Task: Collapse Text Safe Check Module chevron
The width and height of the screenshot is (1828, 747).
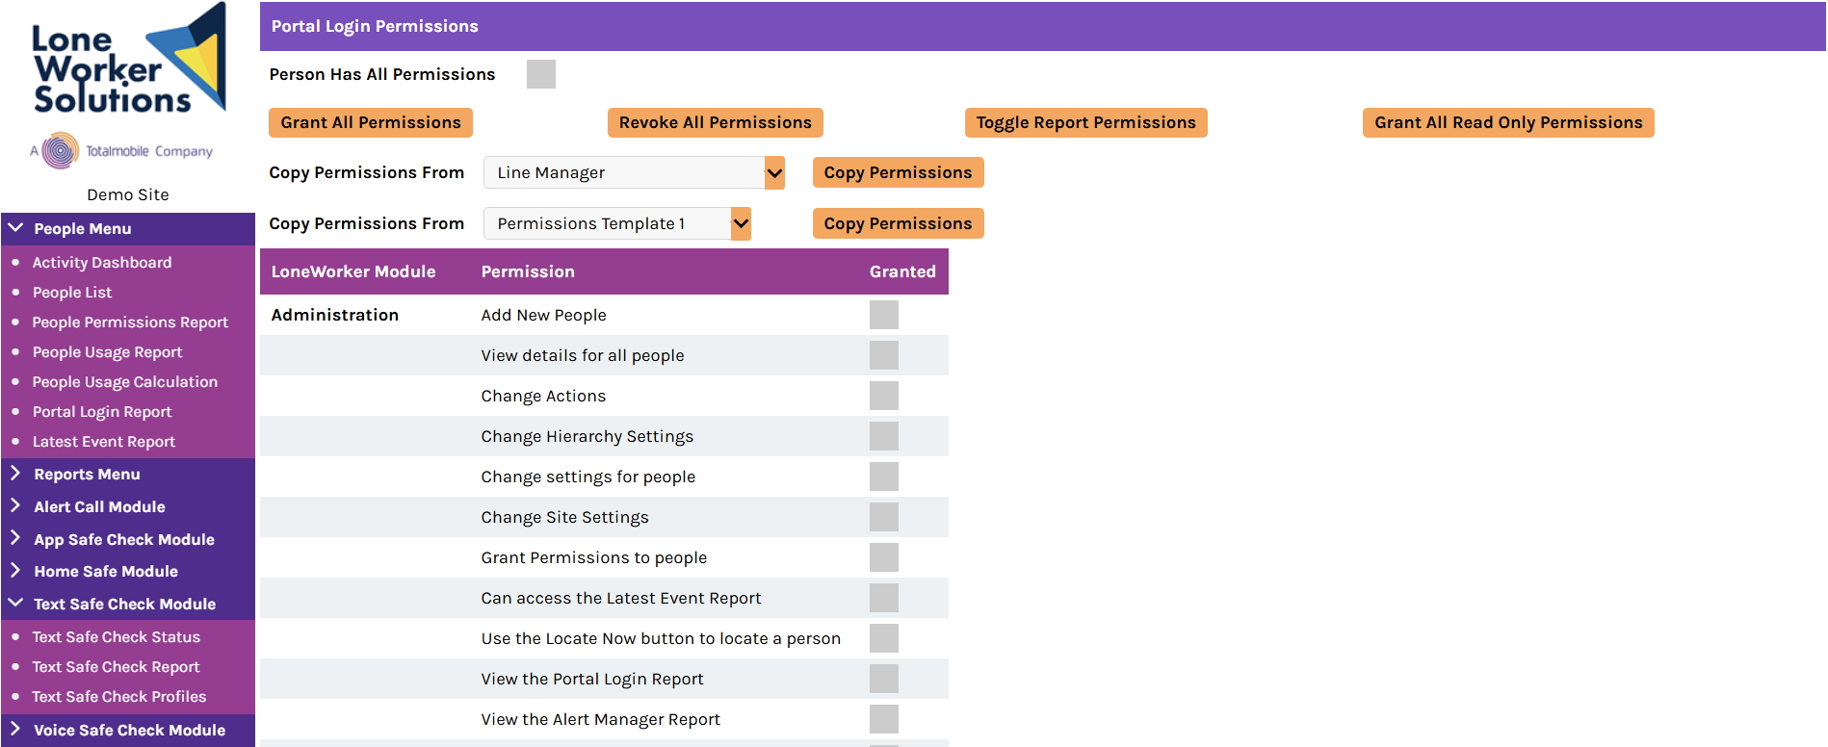Action: (15, 604)
